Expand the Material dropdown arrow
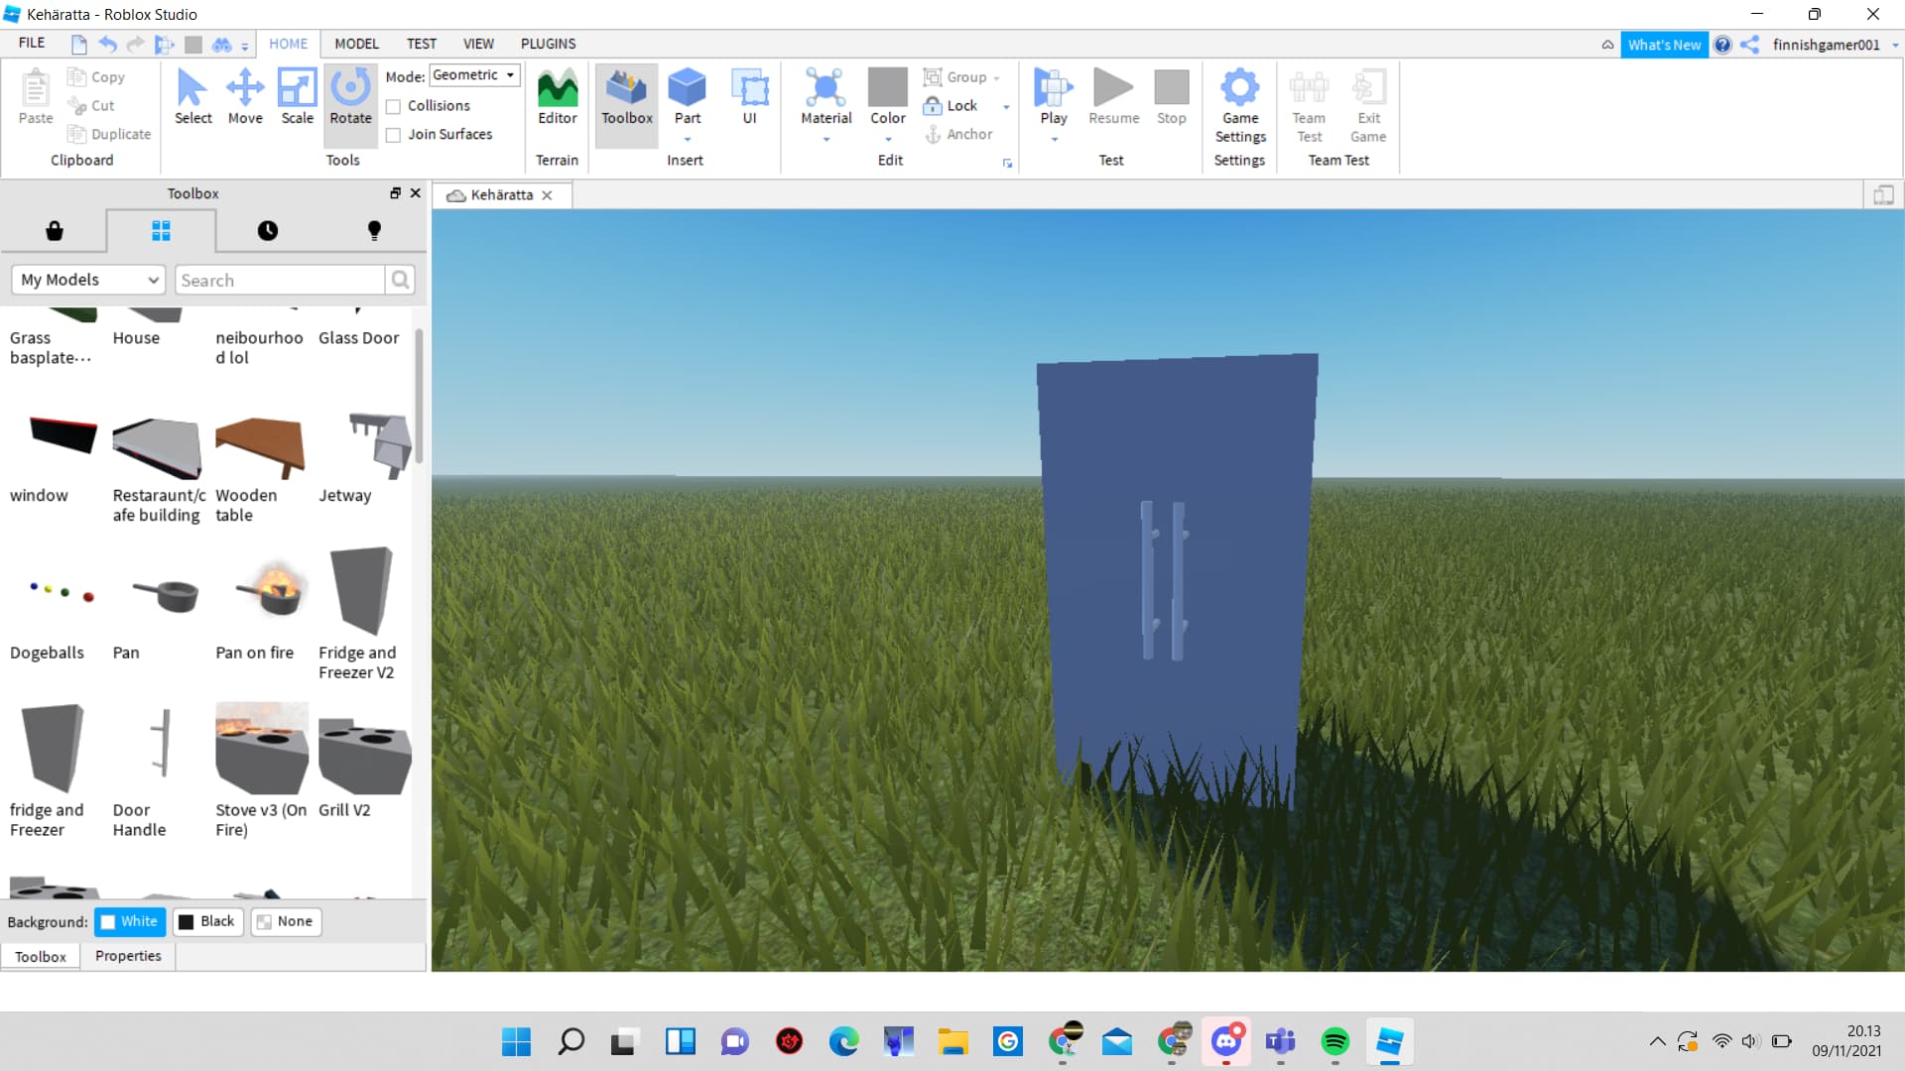 [825, 139]
